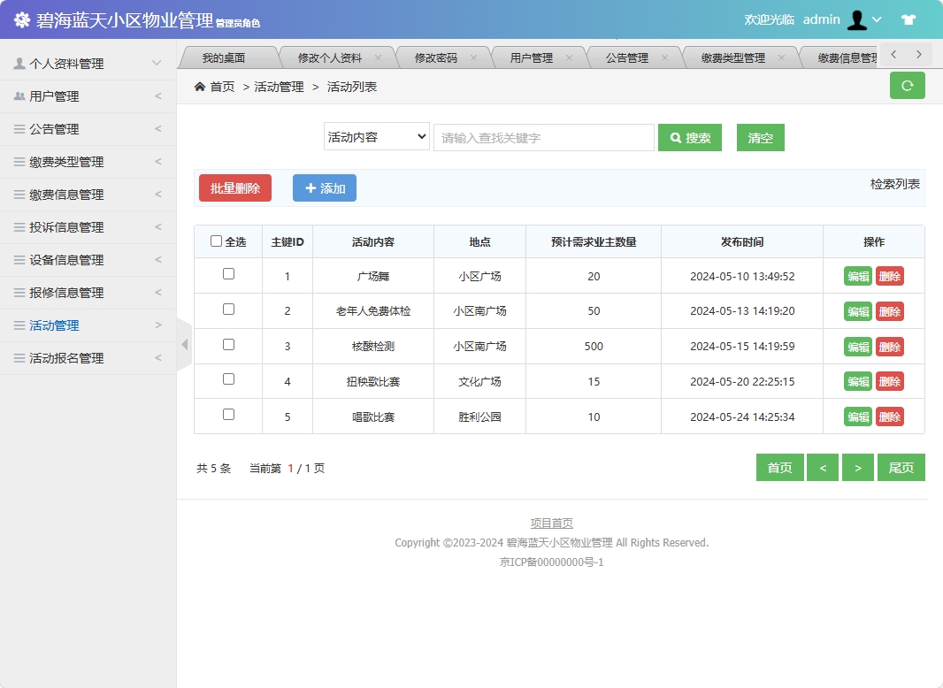
Task: Open the 项目首页 link in the footer
Action: coord(550,522)
